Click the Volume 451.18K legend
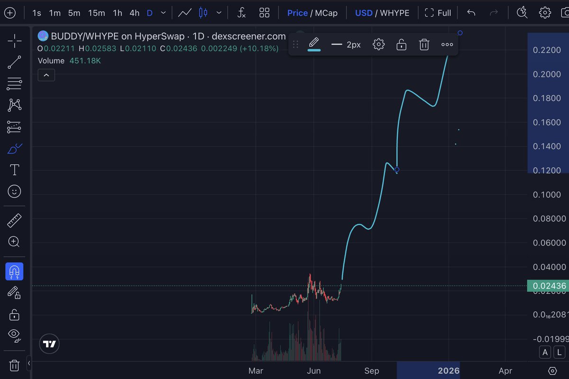The image size is (569, 379). pyautogui.click(x=69, y=61)
